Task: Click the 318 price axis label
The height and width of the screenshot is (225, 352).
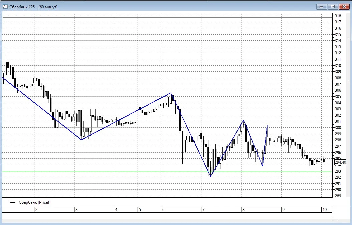Action: click(x=338, y=16)
